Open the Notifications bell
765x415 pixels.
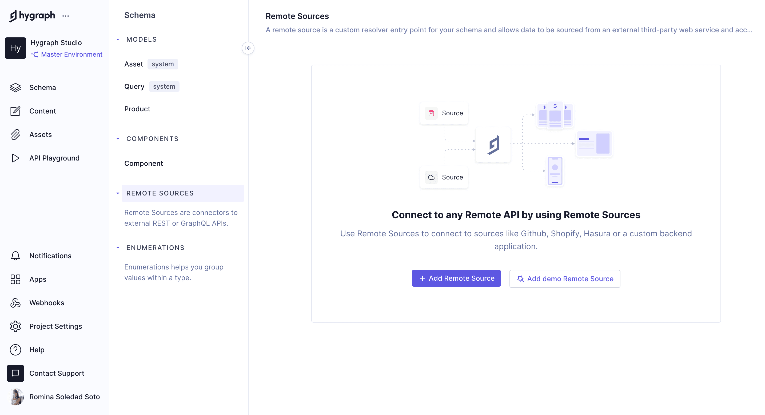pyautogui.click(x=15, y=256)
